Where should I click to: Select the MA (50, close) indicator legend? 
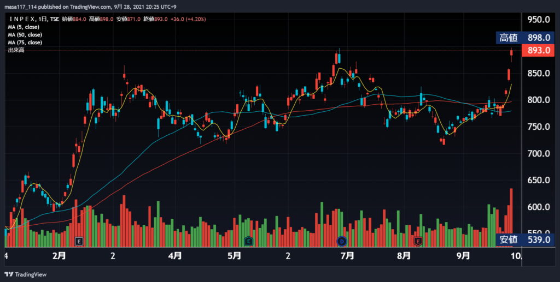pyautogui.click(x=25, y=35)
